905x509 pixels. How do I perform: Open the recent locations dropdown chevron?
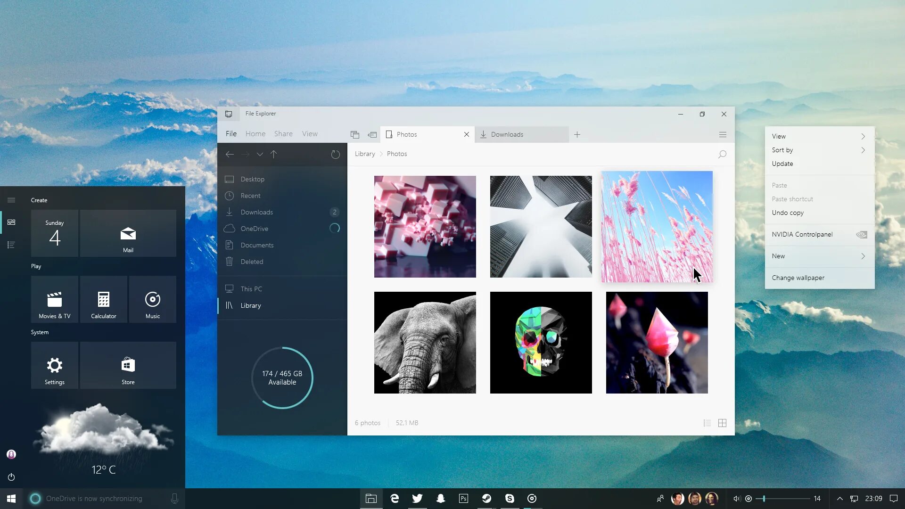point(260,155)
